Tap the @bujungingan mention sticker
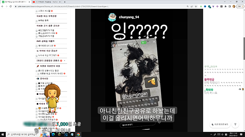245x137 pixels. click(135, 95)
